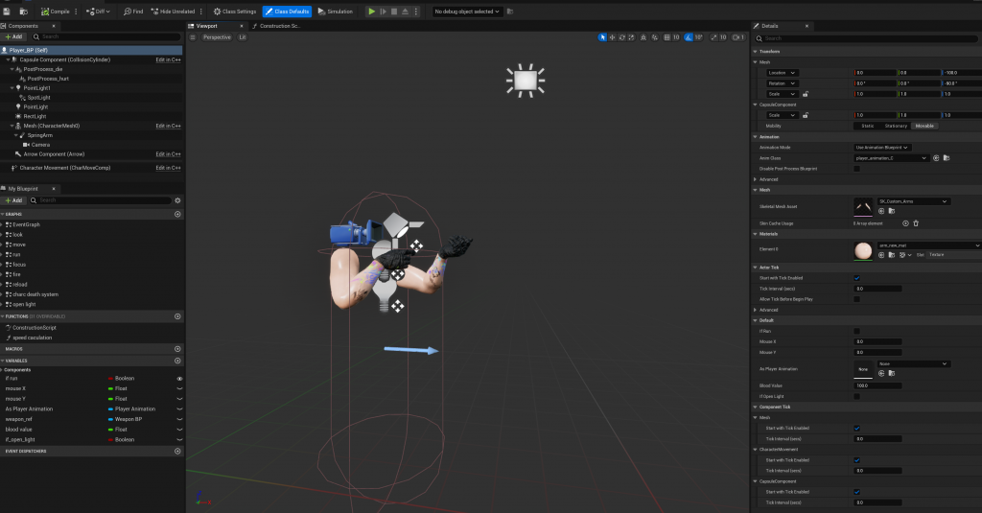
Task: Toggle Mesh scale lock icon
Action: tap(806, 94)
